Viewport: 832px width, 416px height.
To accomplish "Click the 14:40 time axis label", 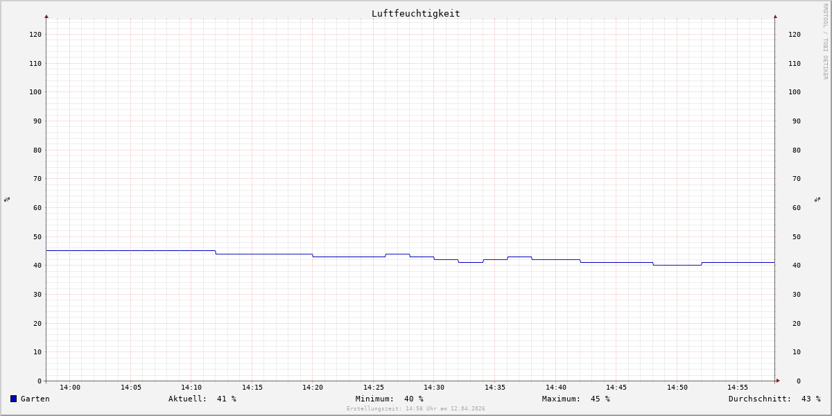I will pos(556,387).
